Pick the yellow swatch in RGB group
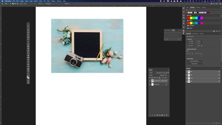The height and width of the screenshot is (125, 222). (x=191, y=18)
